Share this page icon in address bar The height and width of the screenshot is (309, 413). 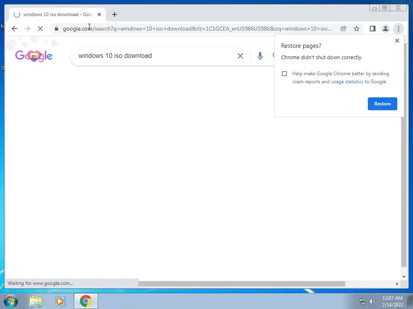click(x=344, y=29)
